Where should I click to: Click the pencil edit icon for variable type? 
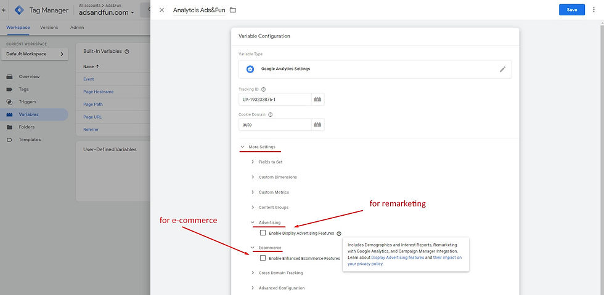tap(502, 69)
